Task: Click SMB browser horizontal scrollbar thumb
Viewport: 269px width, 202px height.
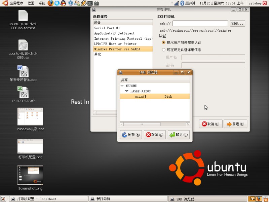Action: click(142, 124)
